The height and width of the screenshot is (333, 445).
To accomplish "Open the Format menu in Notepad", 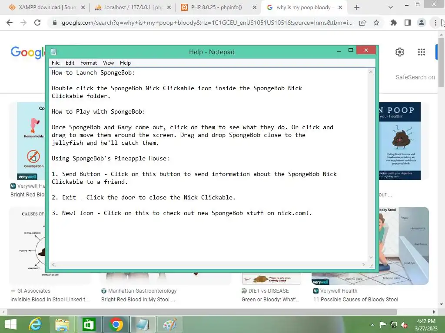I will 89,63.
